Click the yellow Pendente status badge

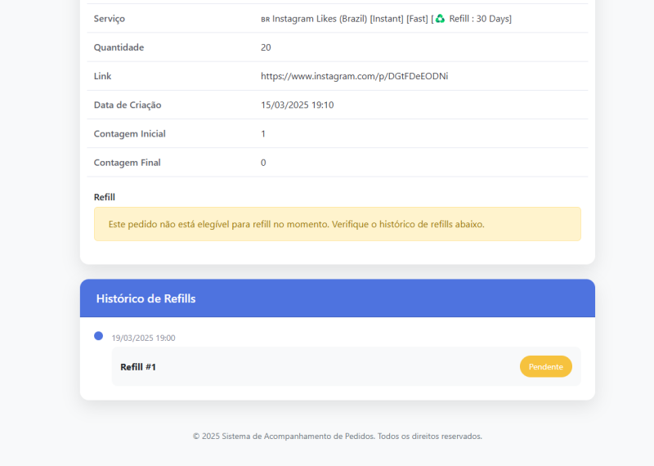coord(545,366)
